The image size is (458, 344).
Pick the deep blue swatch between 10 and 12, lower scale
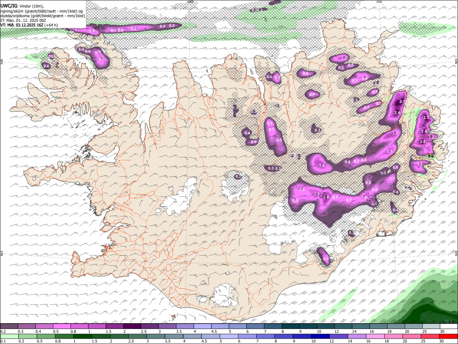(x=321, y=336)
